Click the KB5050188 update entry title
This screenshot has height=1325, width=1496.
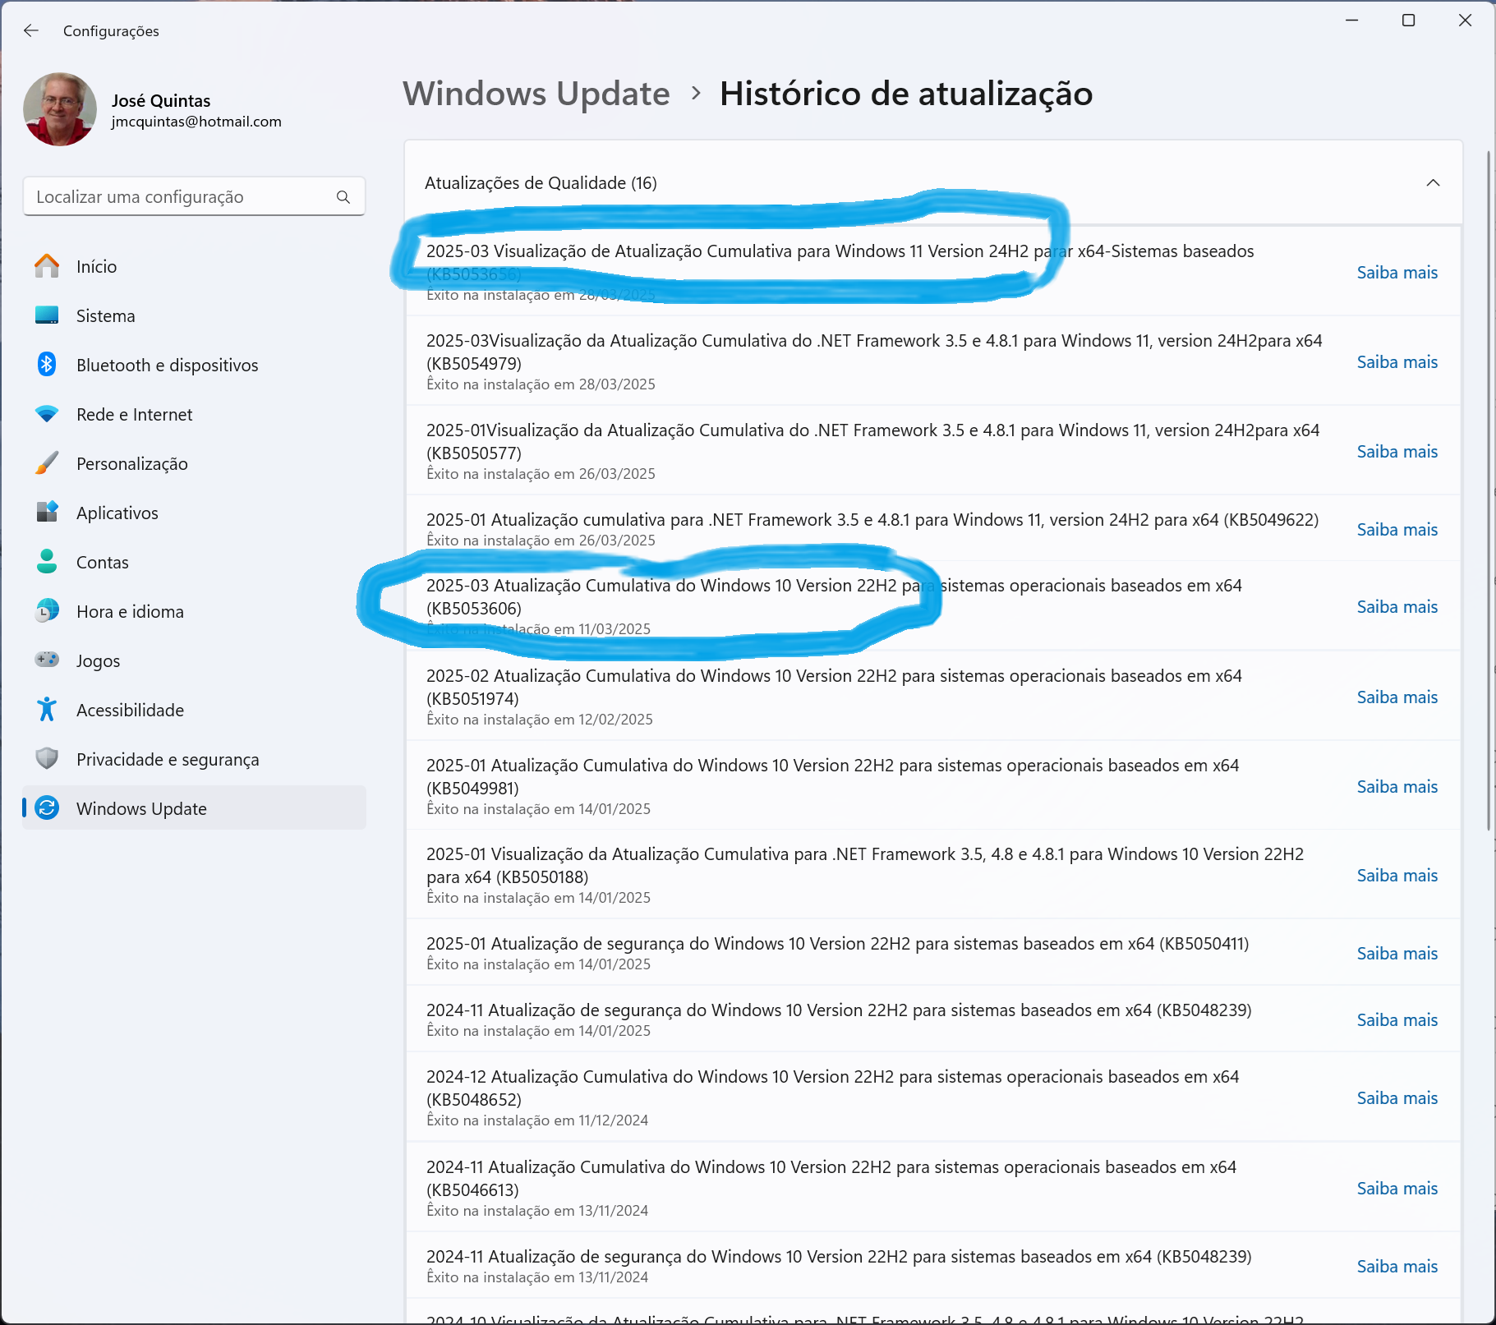point(865,866)
